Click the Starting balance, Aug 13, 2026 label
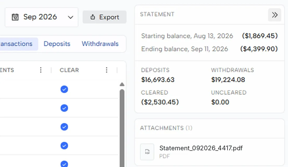288x167 pixels. (187, 36)
